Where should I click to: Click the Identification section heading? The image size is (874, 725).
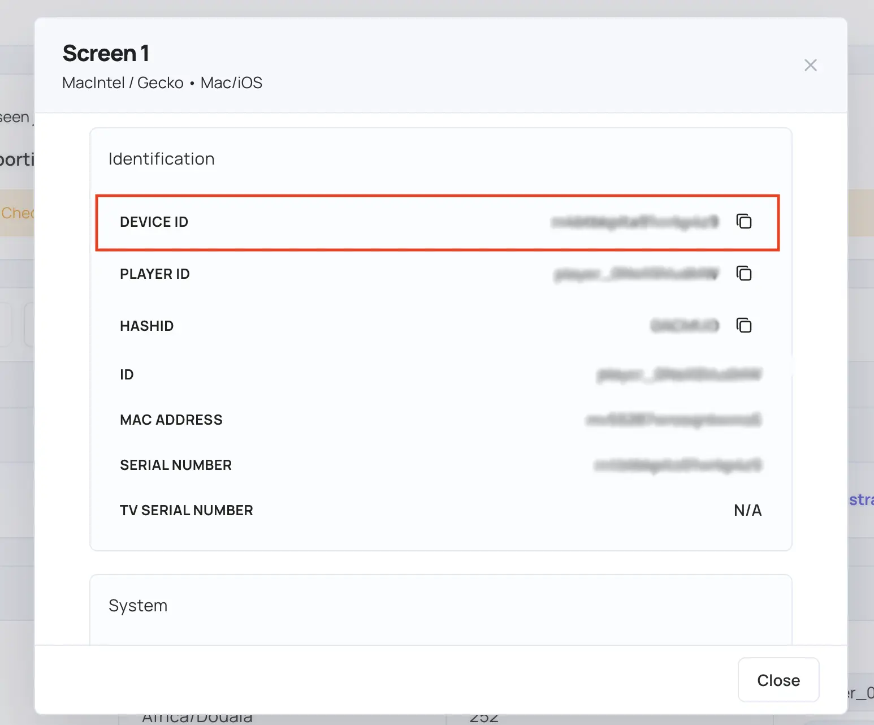click(x=162, y=159)
